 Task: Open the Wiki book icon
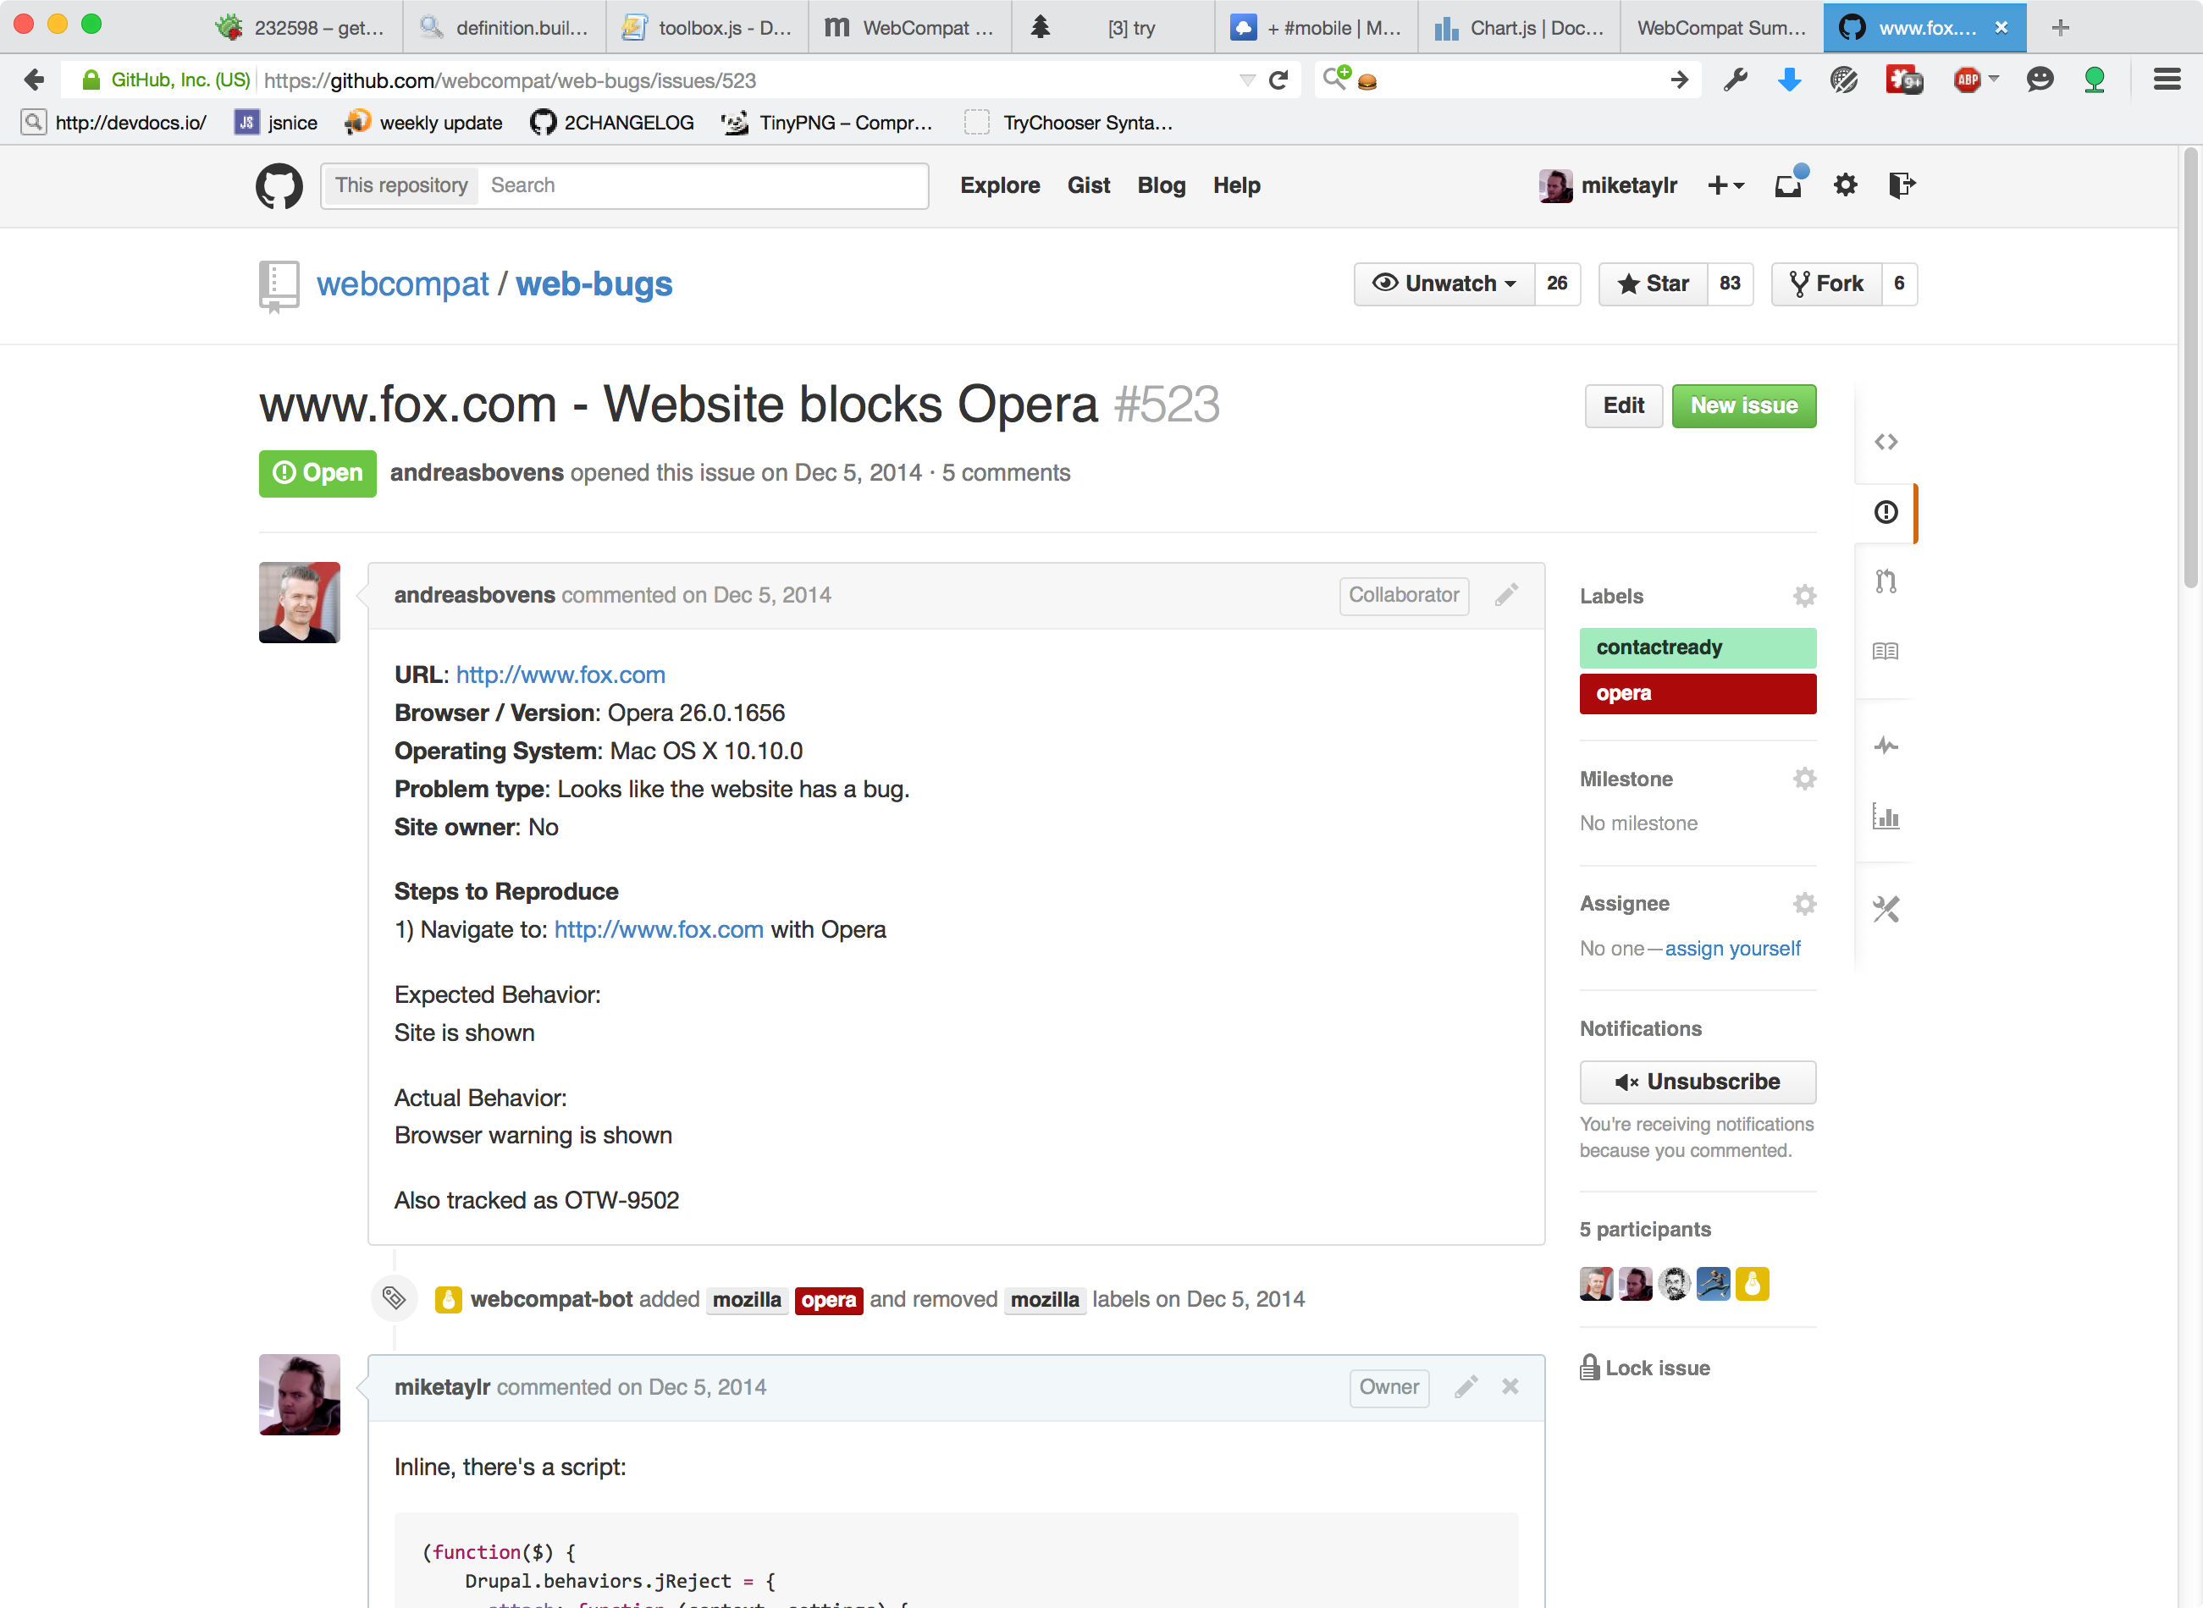point(1886,650)
